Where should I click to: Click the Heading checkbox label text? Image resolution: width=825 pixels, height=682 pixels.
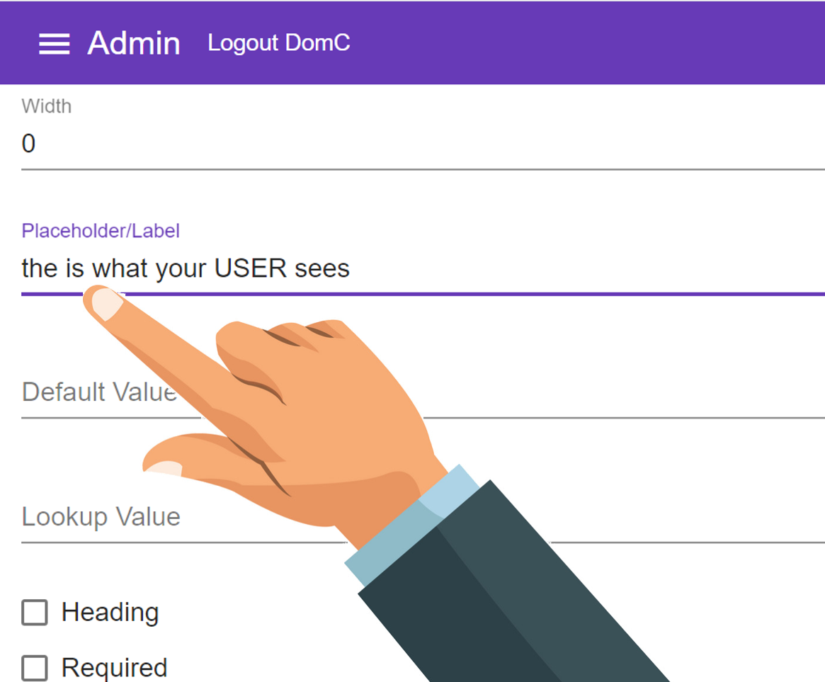110,613
